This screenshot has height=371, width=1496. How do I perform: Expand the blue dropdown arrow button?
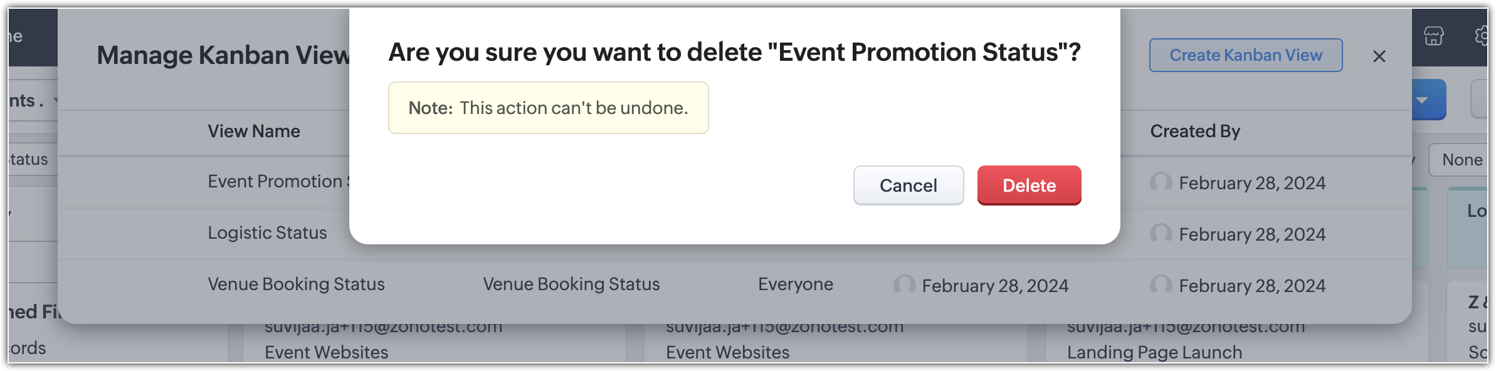1429,100
